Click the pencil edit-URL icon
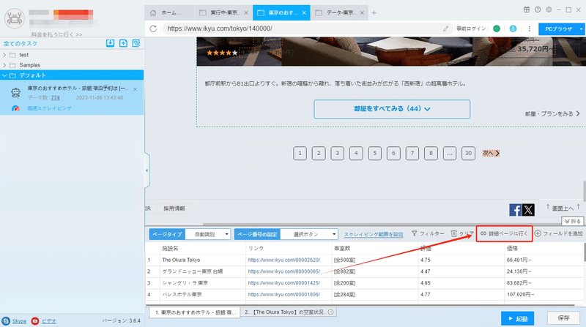The image size is (586, 327). [x=446, y=29]
